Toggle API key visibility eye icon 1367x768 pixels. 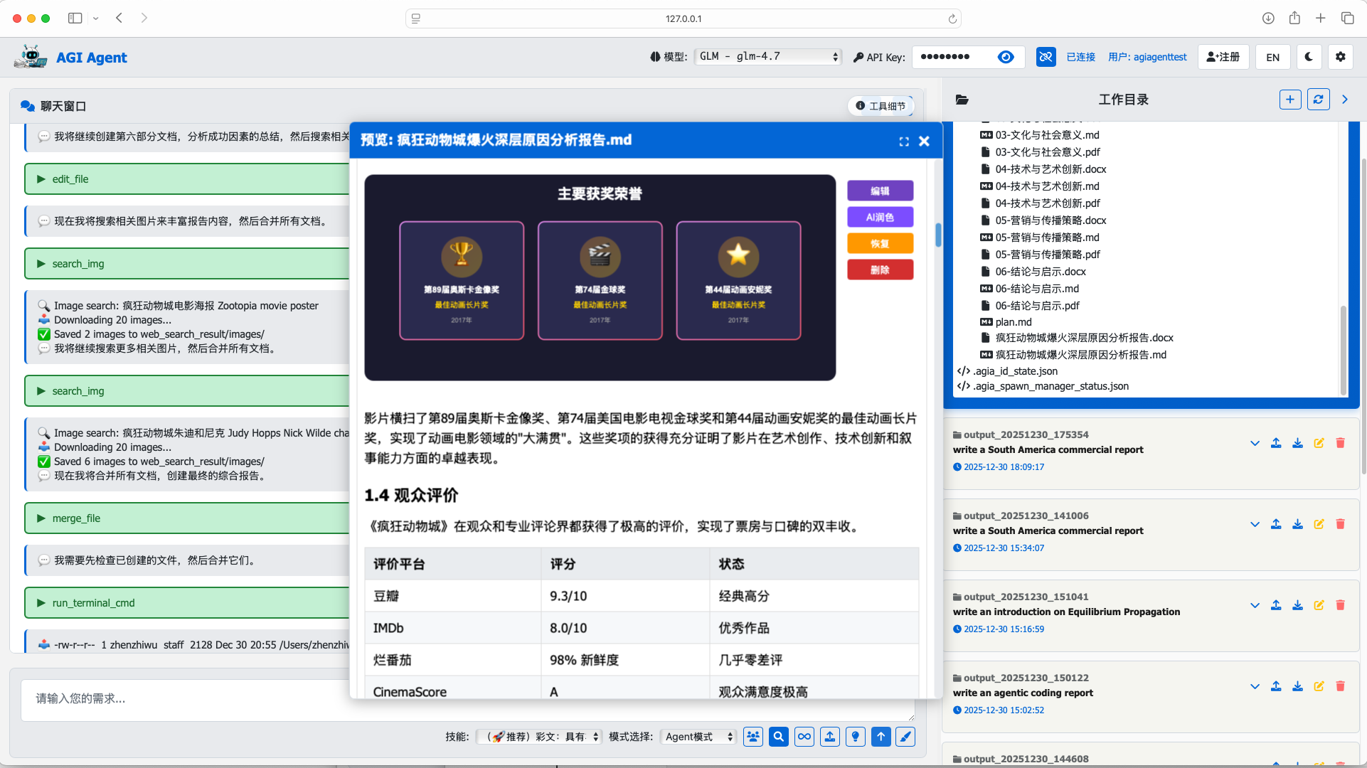tap(1006, 57)
